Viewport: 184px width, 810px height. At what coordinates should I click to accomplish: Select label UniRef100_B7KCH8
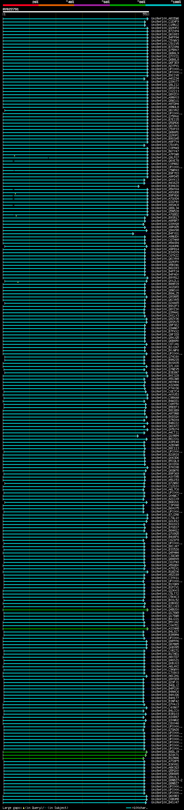(x=165, y=467)
